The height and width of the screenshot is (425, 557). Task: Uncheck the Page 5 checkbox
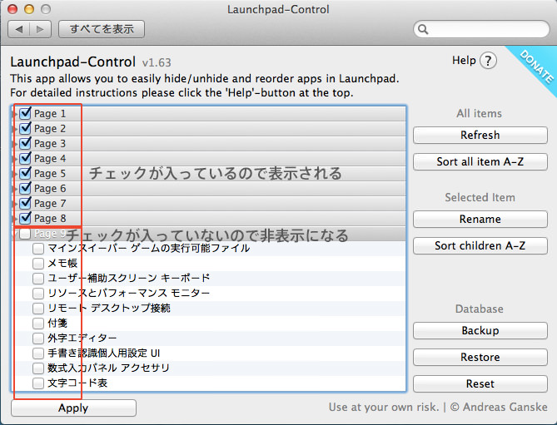point(25,173)
